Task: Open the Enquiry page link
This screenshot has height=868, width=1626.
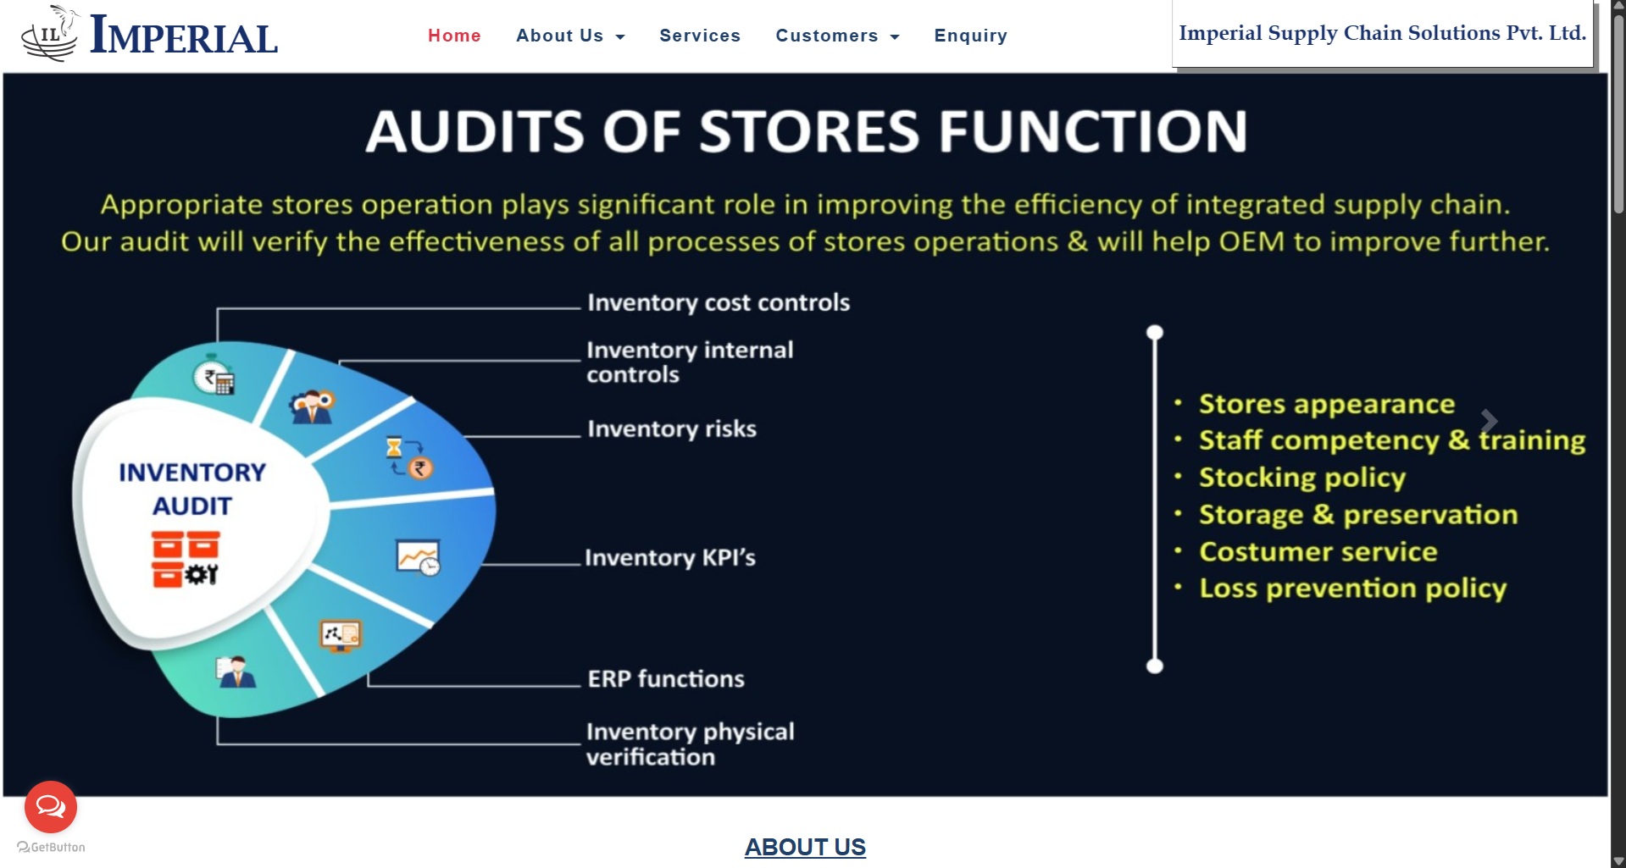Action: click(x=970, y=36)
